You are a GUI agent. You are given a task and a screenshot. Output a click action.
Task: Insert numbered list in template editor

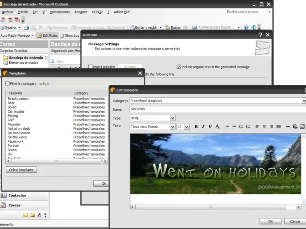click(227, 127)
